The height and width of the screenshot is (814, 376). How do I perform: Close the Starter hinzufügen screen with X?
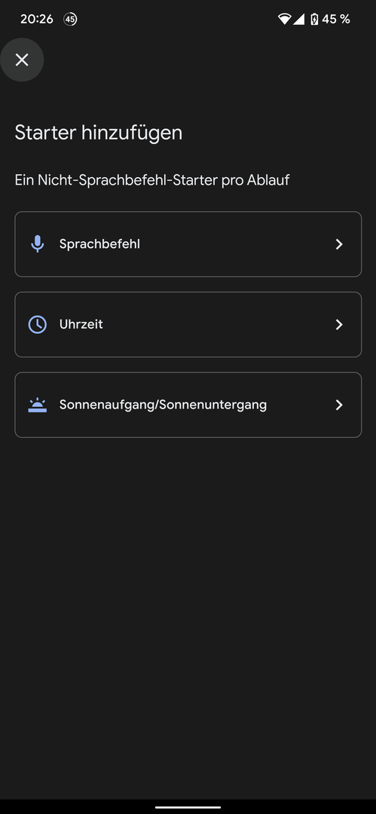[22, 60]
